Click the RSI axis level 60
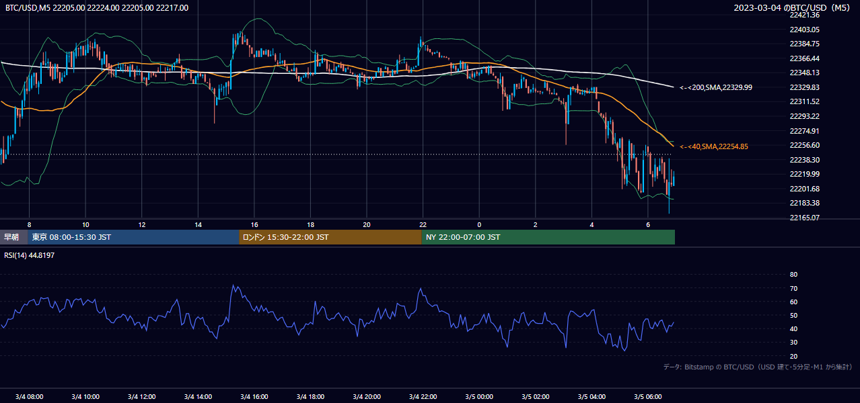The width and height of the screenshot is (860, 403). (x=793, y=302)
